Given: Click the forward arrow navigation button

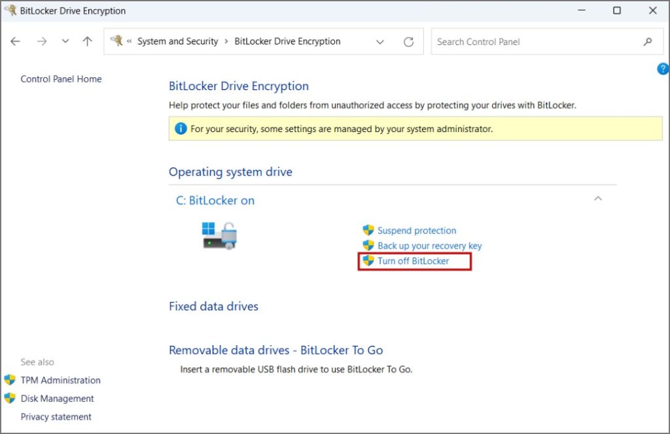Looking at the screenshot, I should point(41,41).
